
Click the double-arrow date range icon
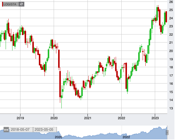(x=6, y=130)
